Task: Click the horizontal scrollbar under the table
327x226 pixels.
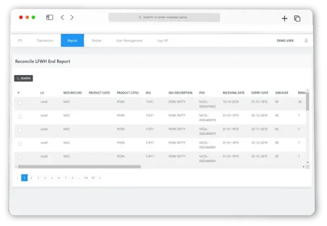Action: click(x=79, y=166)
